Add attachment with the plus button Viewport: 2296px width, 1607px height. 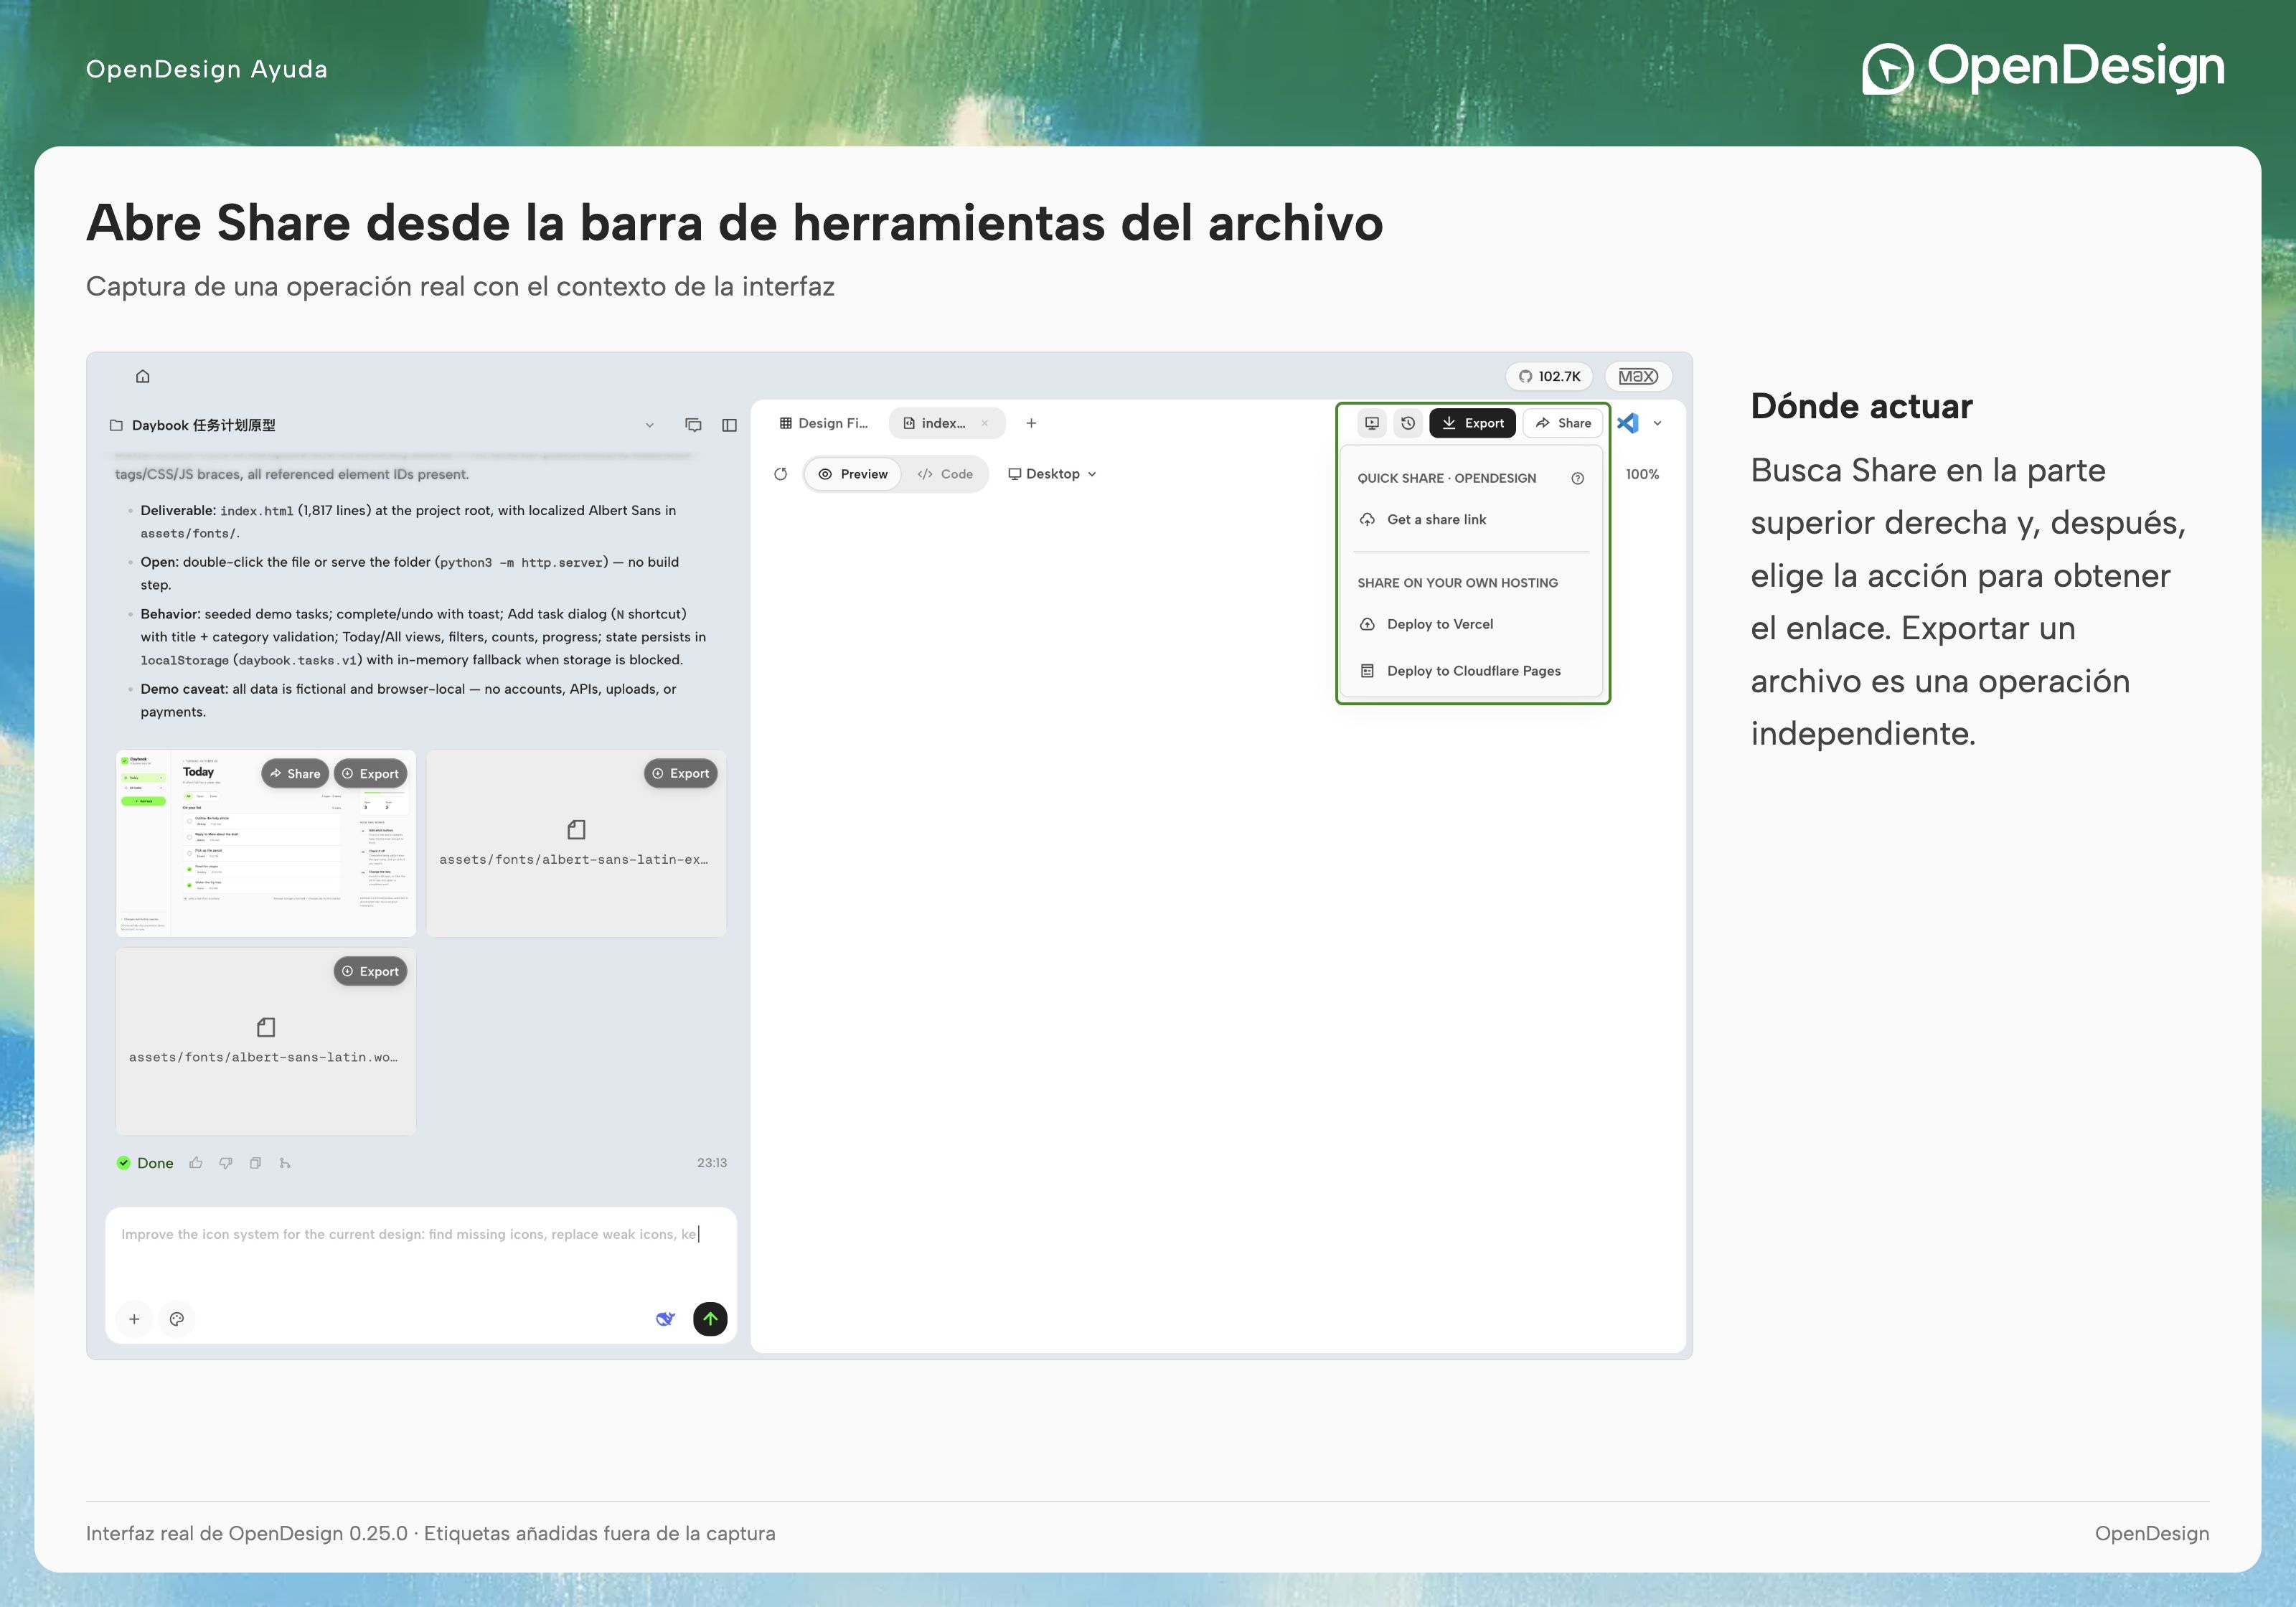134,1319
